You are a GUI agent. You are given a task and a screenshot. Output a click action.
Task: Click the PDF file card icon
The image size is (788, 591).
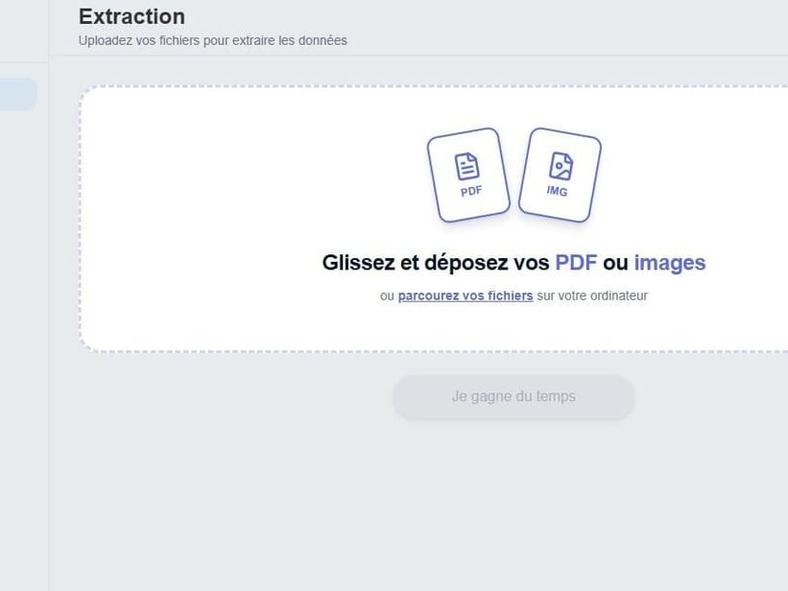point(468,175)
